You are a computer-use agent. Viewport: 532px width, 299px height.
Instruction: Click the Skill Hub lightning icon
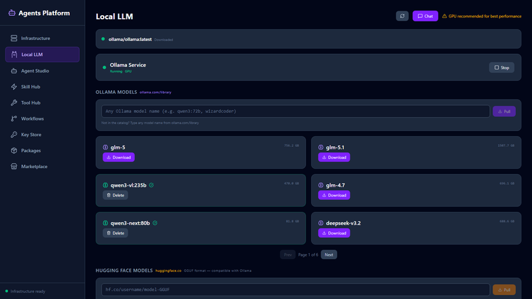coord(14,86)
